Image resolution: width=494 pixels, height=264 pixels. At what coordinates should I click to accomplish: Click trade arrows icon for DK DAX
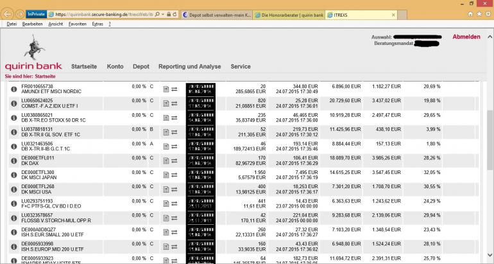pyautogui.click(x=175, y=161)
